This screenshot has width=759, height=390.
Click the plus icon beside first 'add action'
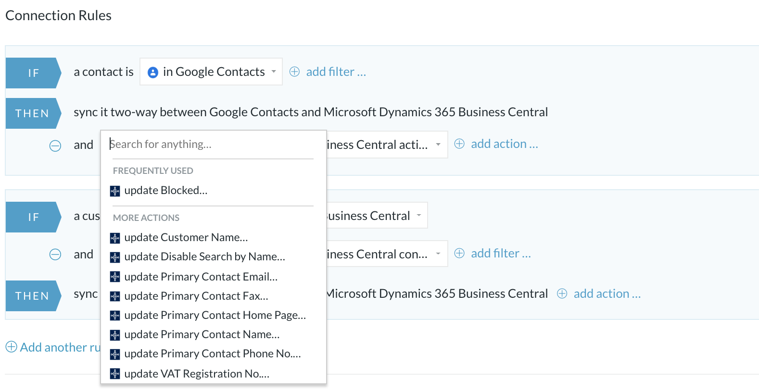459,144
